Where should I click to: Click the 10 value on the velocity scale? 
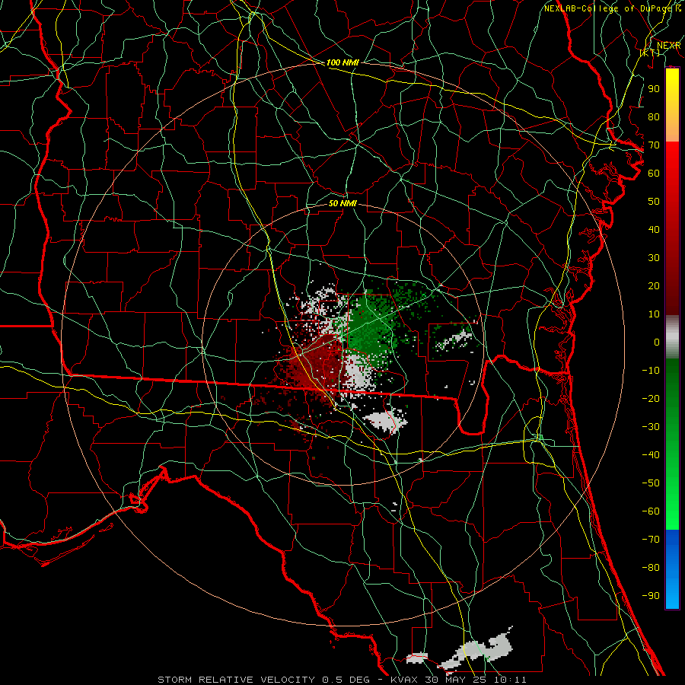click(654, 314)
